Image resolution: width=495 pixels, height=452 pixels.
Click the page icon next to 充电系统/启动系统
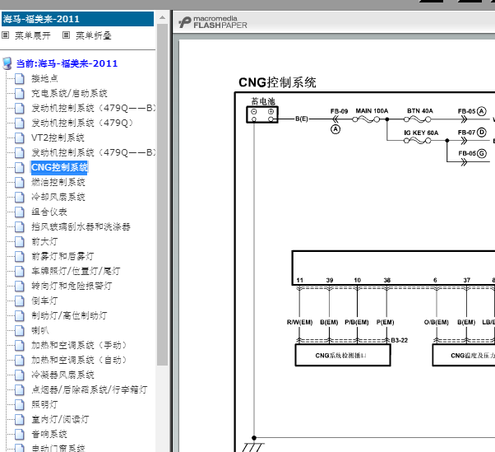19,93
